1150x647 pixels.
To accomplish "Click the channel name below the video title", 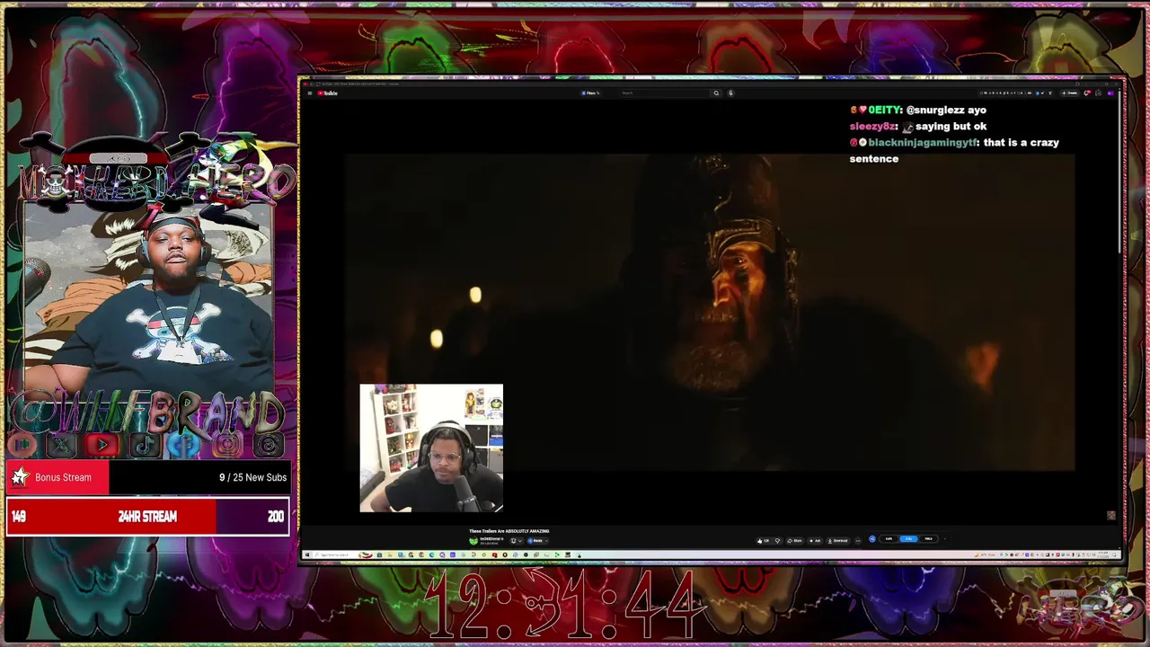I will pyautogui.click(x=491, y=539).
